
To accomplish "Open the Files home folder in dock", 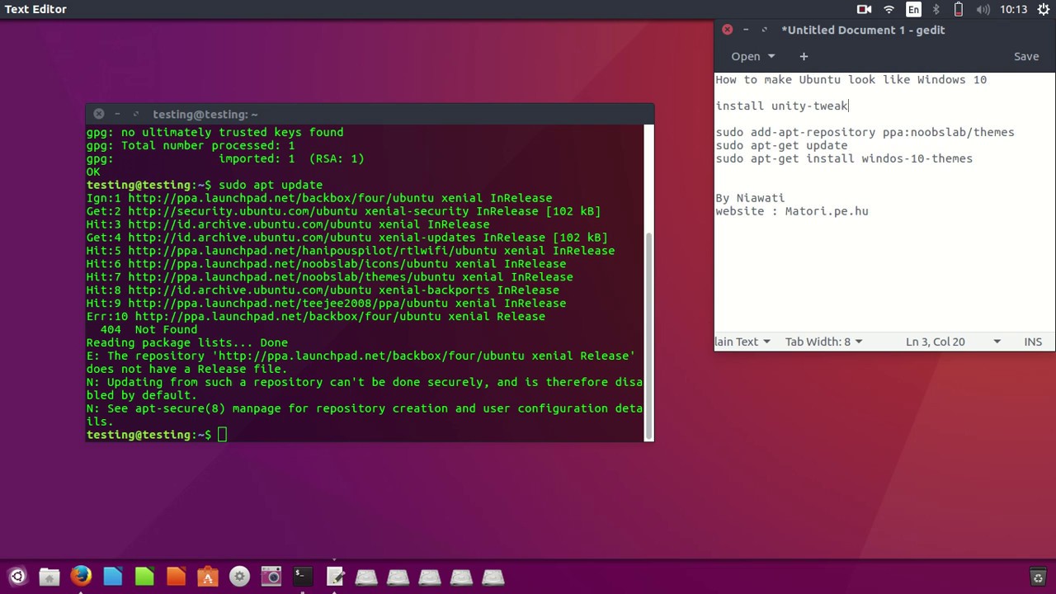I will coord(49,577).
